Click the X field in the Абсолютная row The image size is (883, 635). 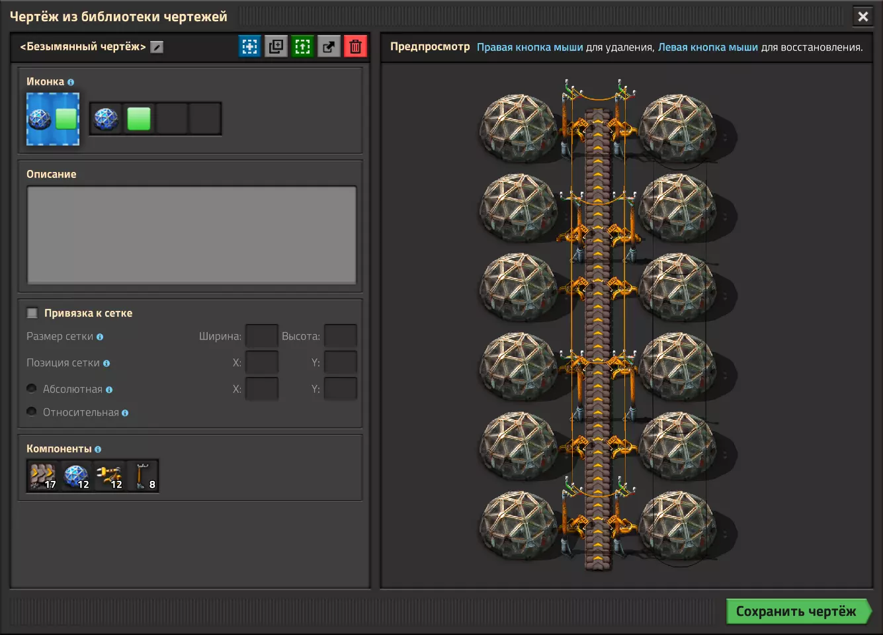point(262,389)
